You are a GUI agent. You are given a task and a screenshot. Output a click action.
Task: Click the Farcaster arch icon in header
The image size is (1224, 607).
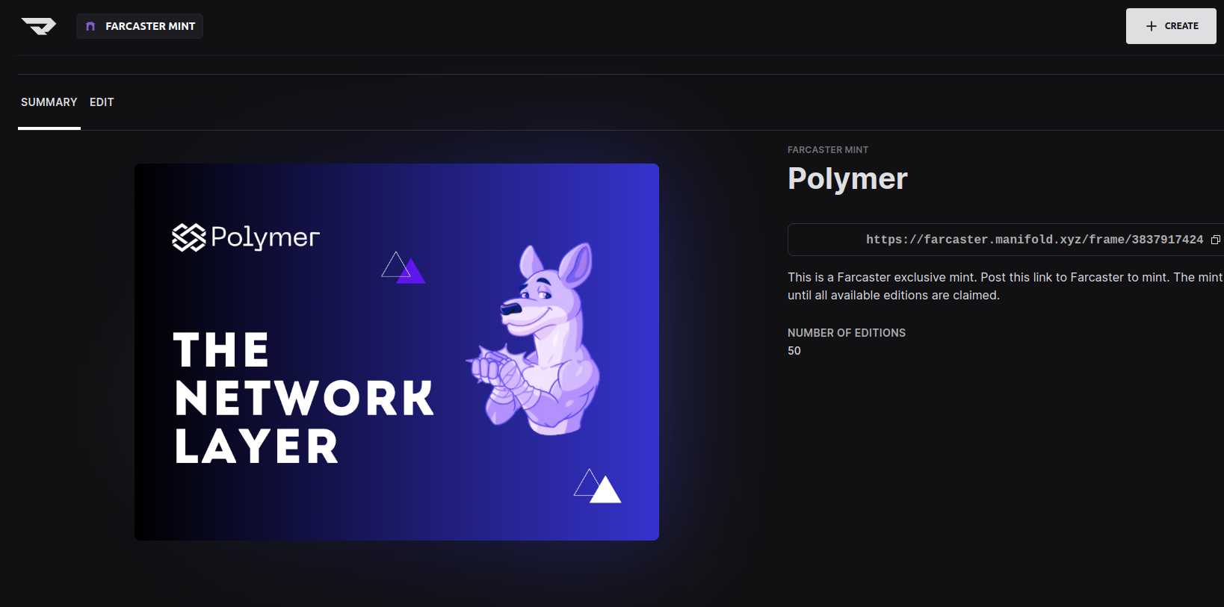(90, 26)
